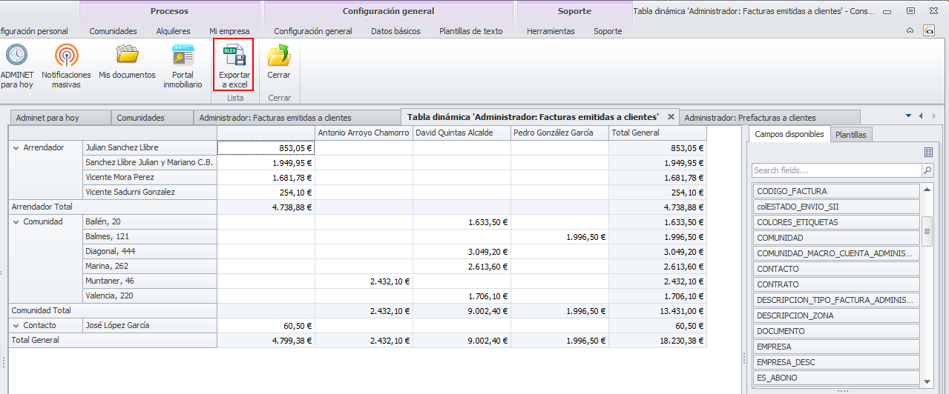This screenshot has width=949, height=394.
Task: Select the COLORES_ETIQUETAS field
Action: pyautogui.click(x=836, y=222)
